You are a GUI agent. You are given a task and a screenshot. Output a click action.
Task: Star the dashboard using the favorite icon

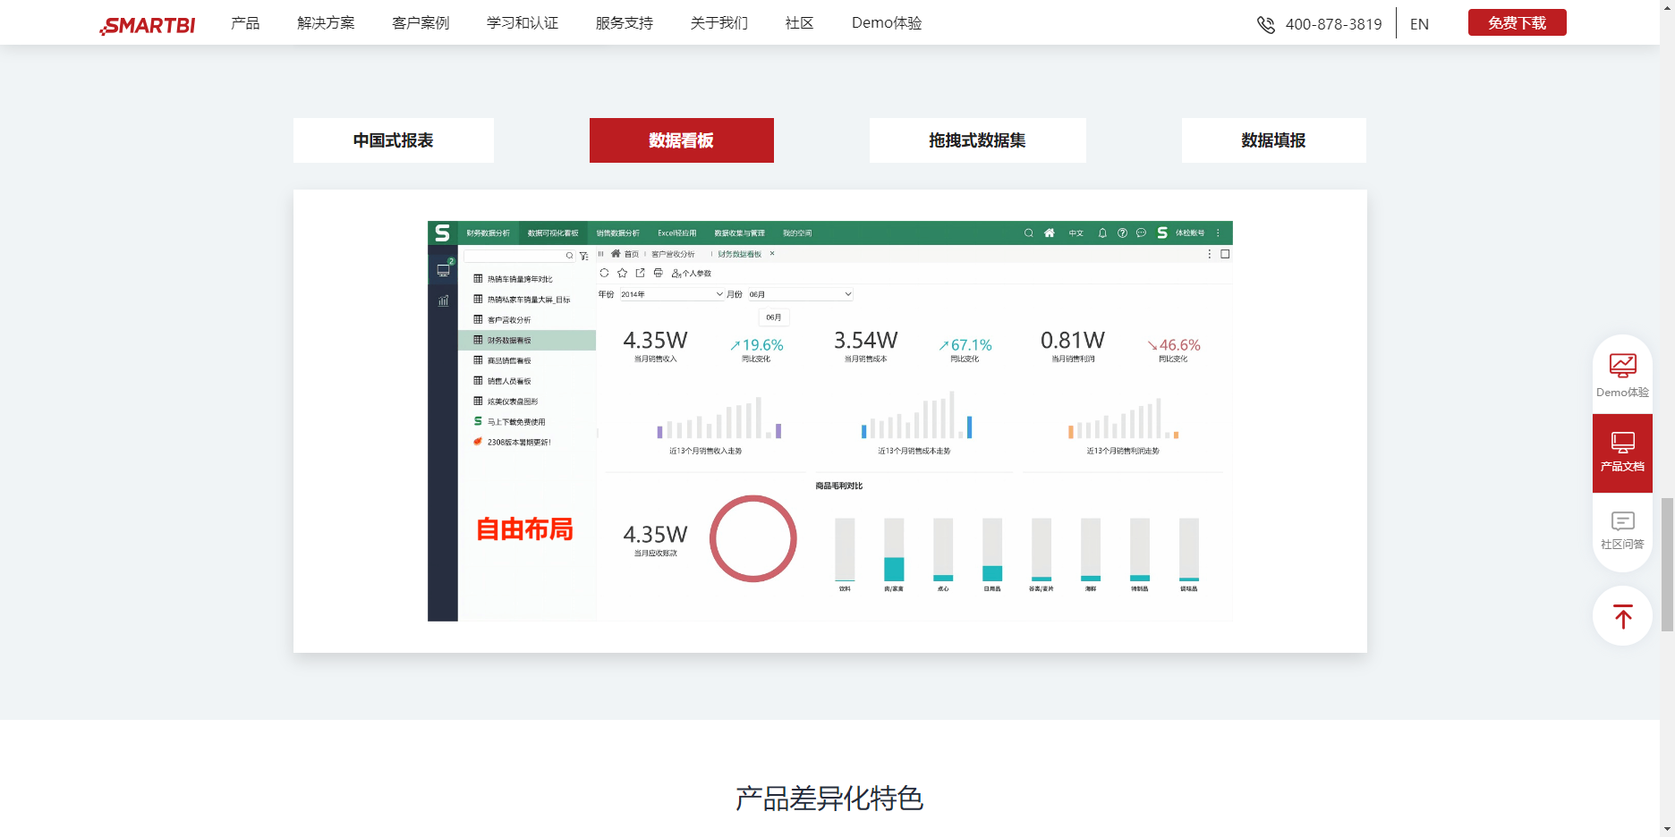click(623, 273)
